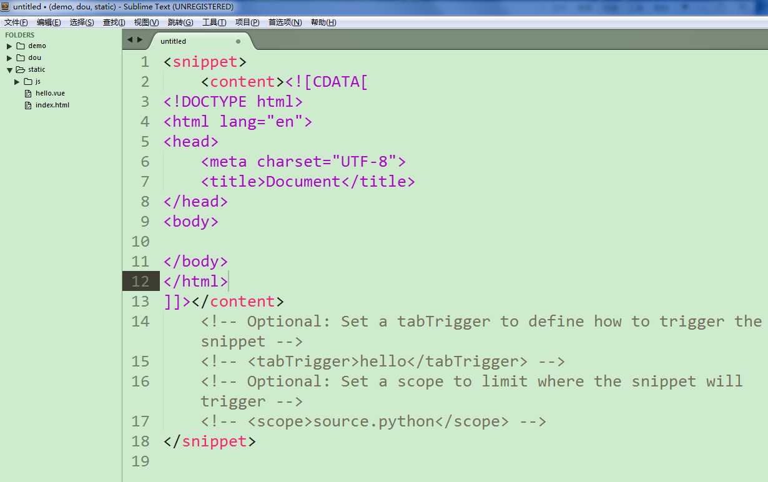
Task: Expand the demo folder arrow
Action: pyautogui.click(x=9, y=46)
